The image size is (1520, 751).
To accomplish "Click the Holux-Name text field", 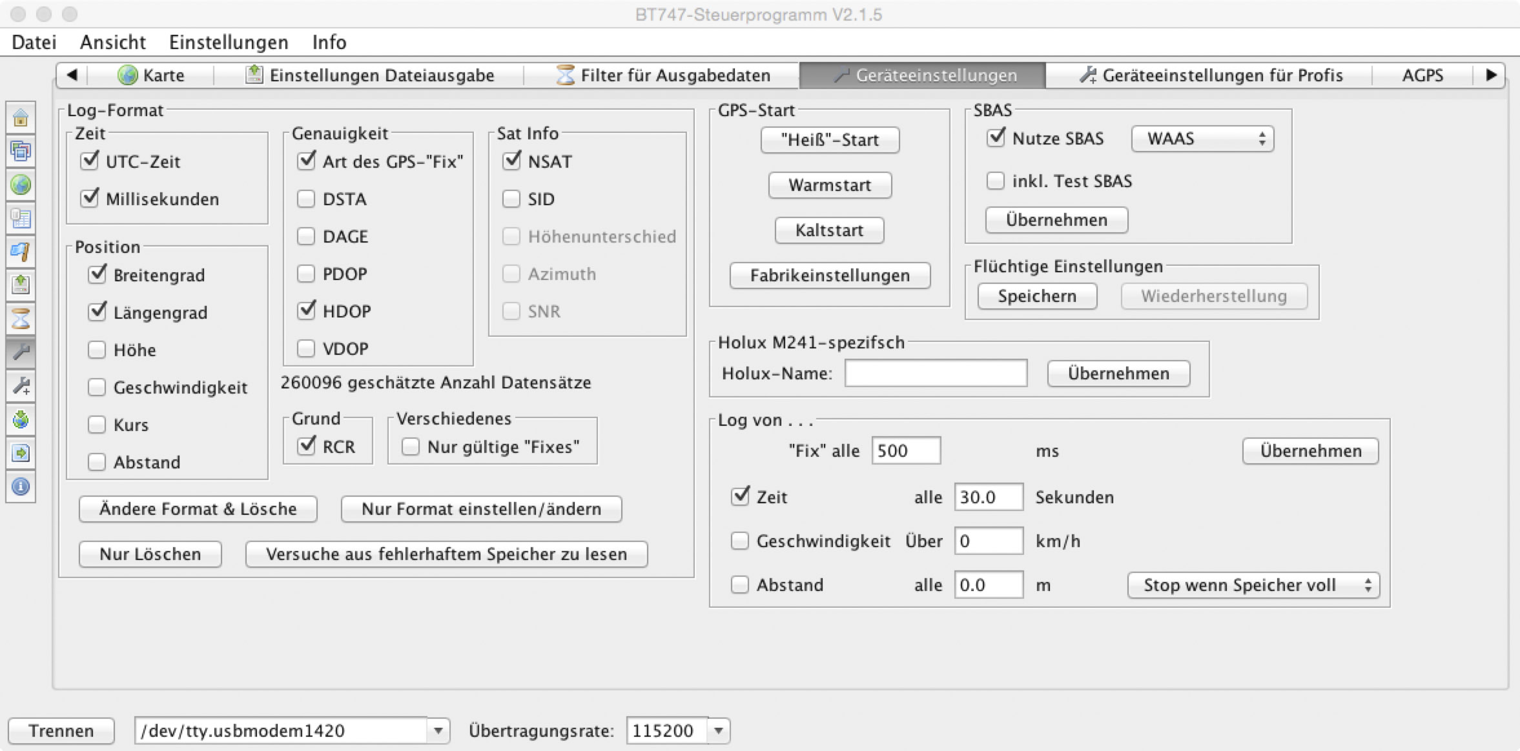I will [936, 374].
